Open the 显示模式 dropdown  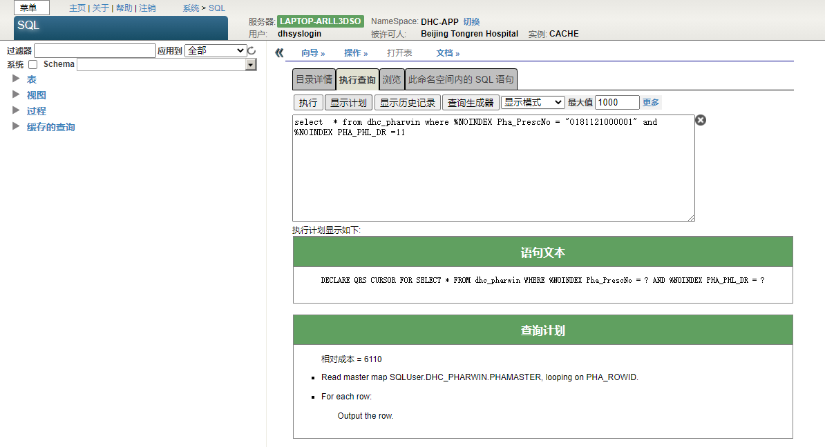pos(532,102)
